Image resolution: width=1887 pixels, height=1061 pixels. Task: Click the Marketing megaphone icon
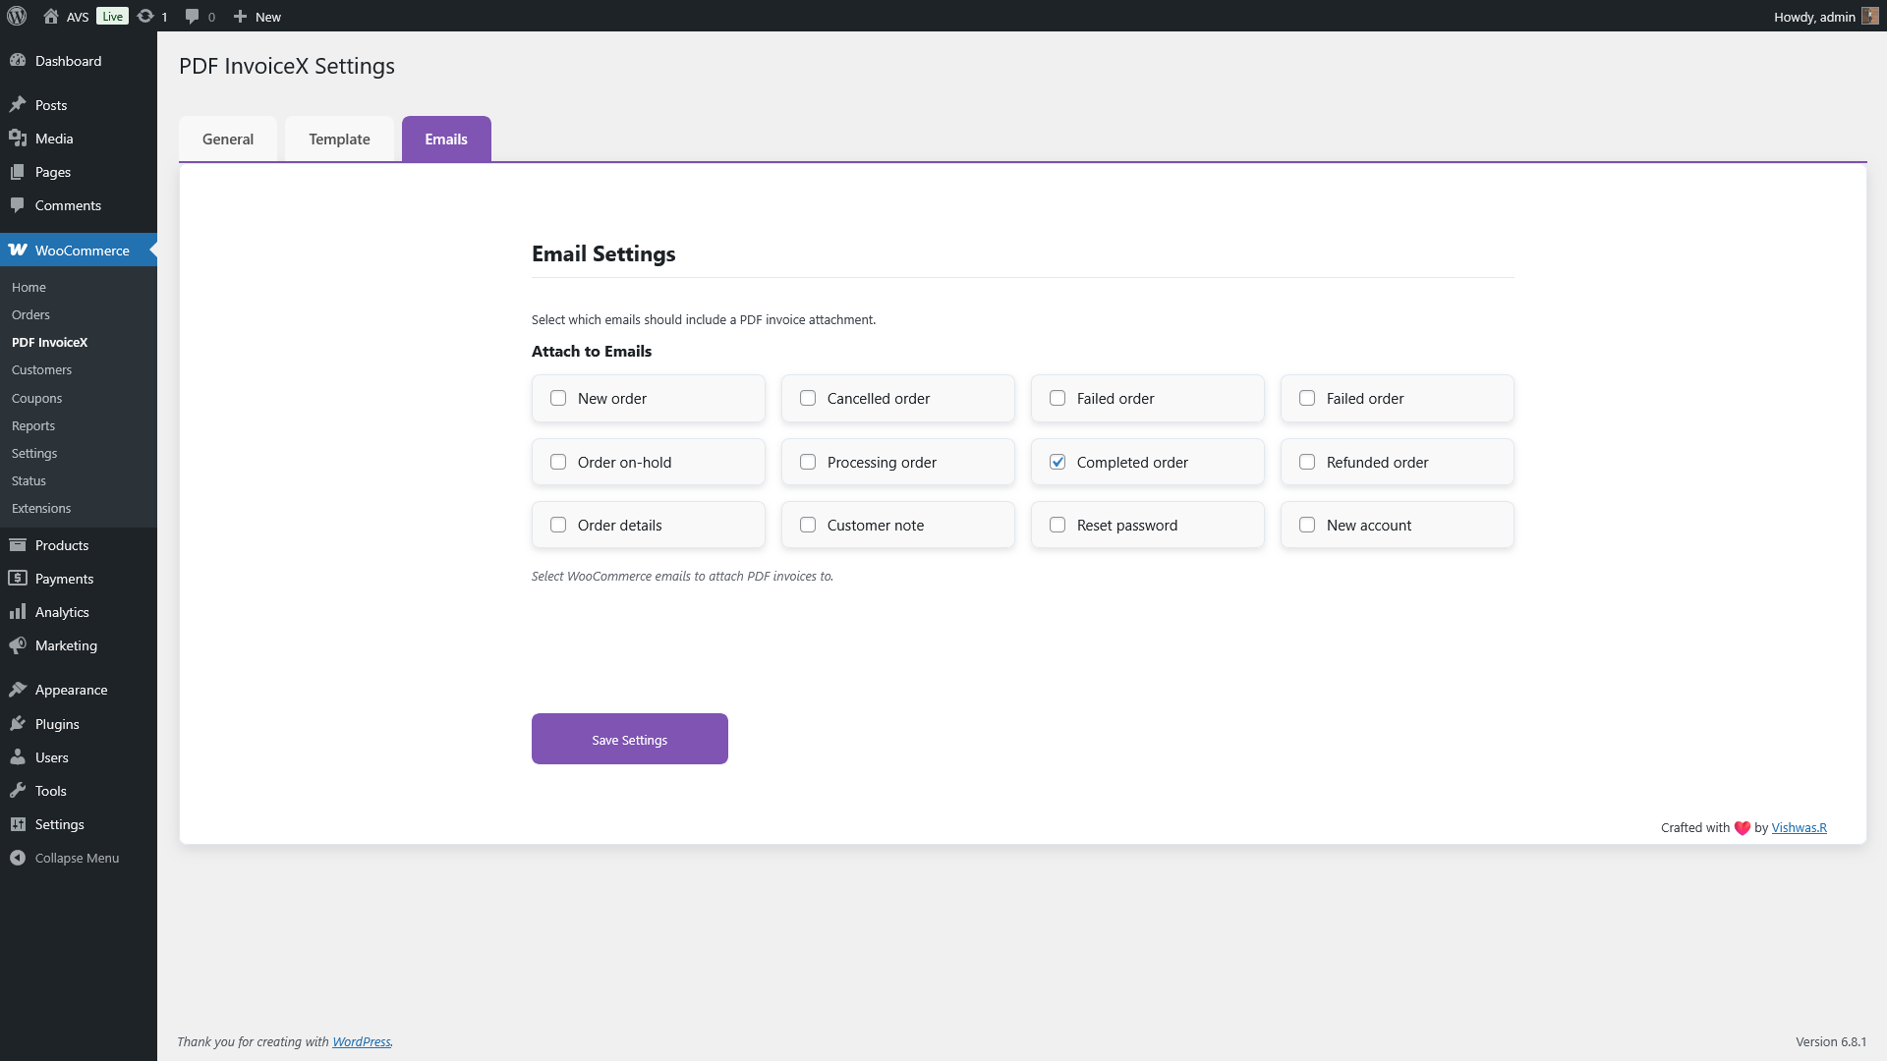18,645
